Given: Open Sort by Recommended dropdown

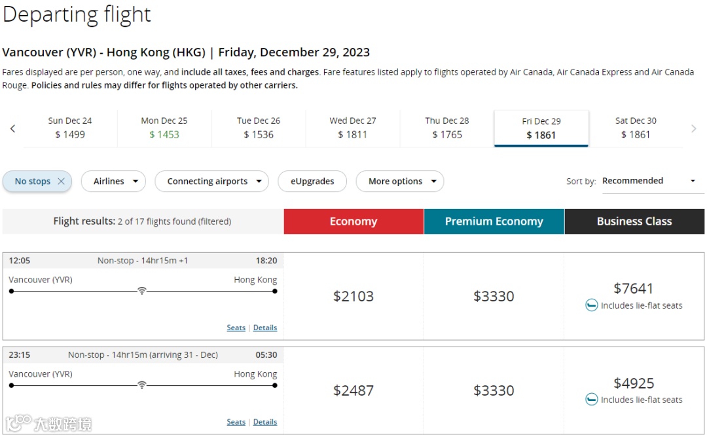Looking at the screenshot, I should coord(649,181).
